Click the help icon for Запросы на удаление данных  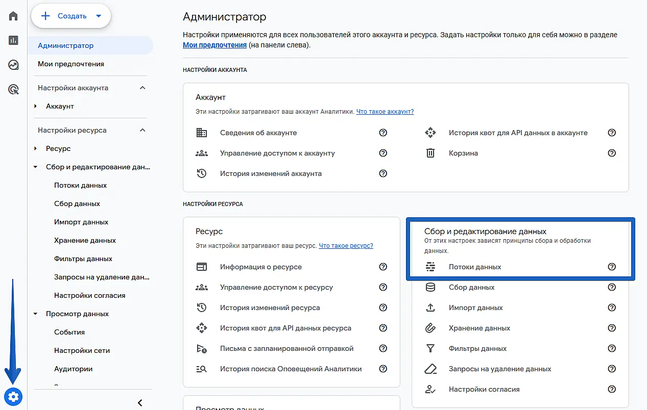tap(612, 369)
